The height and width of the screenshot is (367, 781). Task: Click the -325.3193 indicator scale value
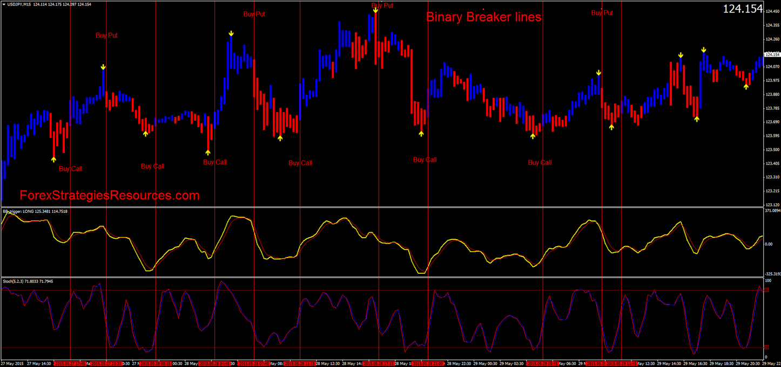click(772, 273)
